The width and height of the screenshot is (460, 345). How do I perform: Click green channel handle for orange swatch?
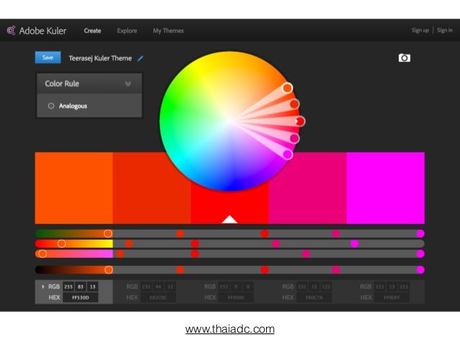(x=61, y=243)
